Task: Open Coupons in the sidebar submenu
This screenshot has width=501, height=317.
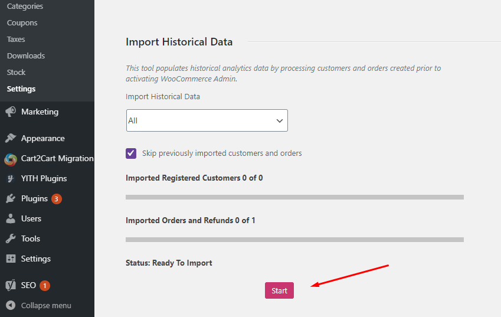Action: pos(22,22)
